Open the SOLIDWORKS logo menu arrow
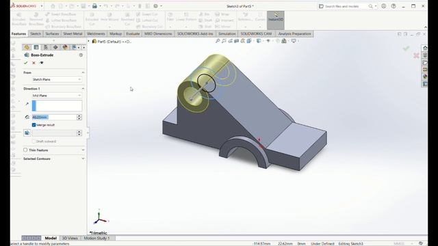This screenshot has height=246, width=438. (42, 6)
